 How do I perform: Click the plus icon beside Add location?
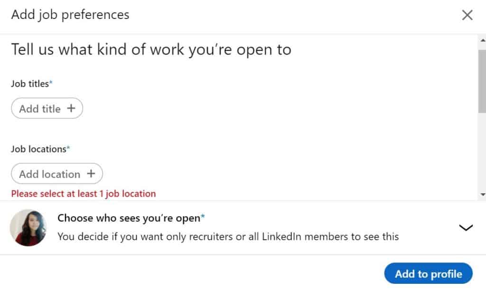coord(91,173)
